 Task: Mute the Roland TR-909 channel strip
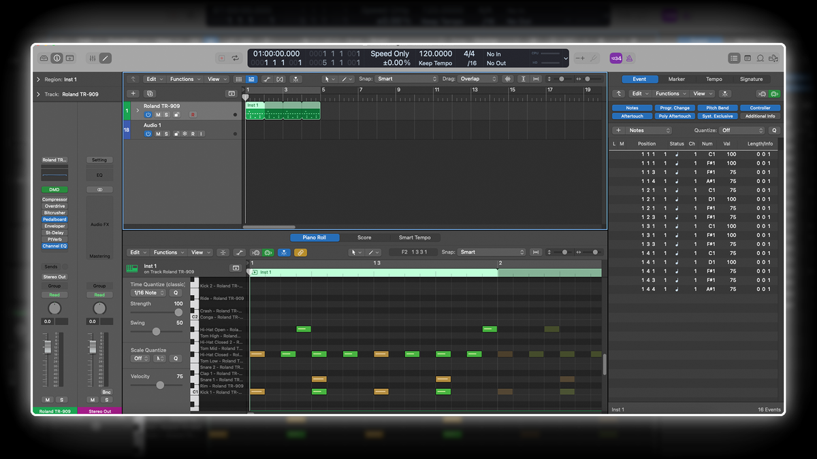(48, 400)
